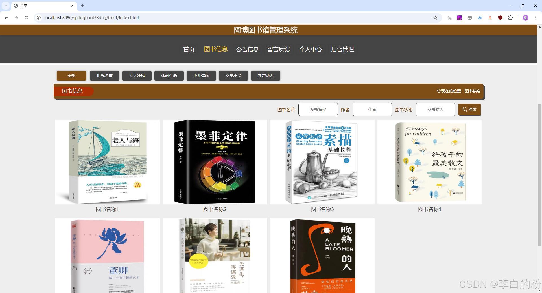Click the 阿博图书馆管理系统 site title

click(266, 30)
